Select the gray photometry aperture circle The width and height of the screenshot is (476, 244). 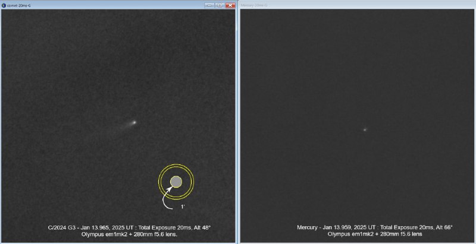pos(176,181)
